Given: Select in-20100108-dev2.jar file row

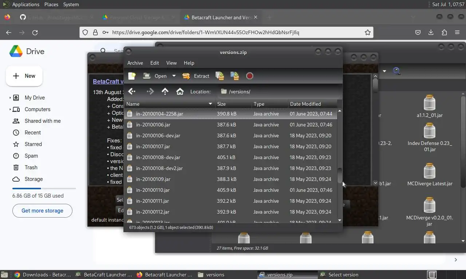Looking at the screenshot, I should coord(230,168).
